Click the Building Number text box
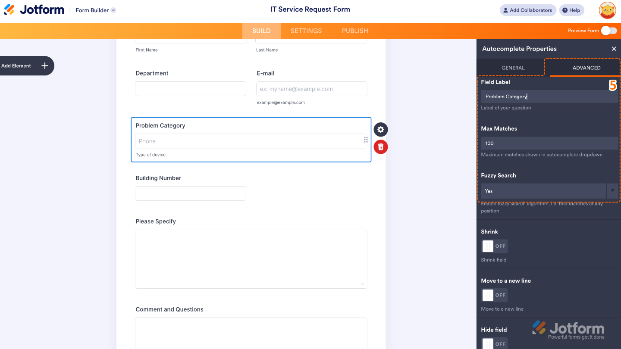Image resolution: width=621 pixels, height=349 pixels. point(191,193)
